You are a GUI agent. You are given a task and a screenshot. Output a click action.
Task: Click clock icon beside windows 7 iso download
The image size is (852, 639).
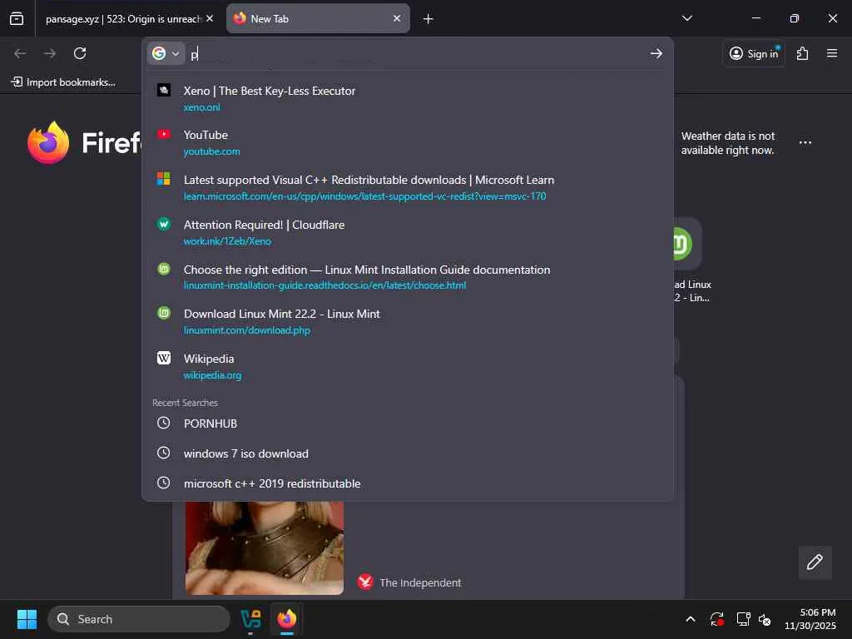coord(164,453)
